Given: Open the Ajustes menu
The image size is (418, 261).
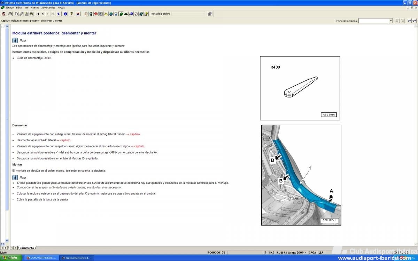Looking at the screenshot, I should (x=35, y=8).
